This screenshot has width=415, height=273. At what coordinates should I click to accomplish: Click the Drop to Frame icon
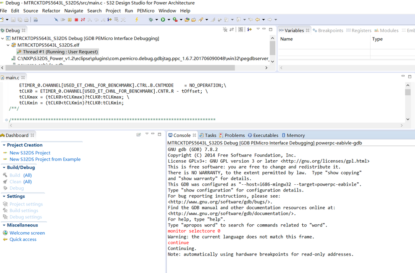[x=116, y=20]
